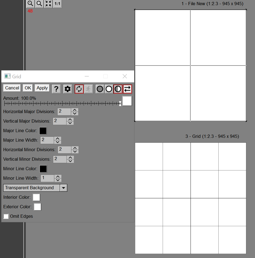
Task: Click the swap arrows icon in the Grid toolbar
Action: click(127, 89)
